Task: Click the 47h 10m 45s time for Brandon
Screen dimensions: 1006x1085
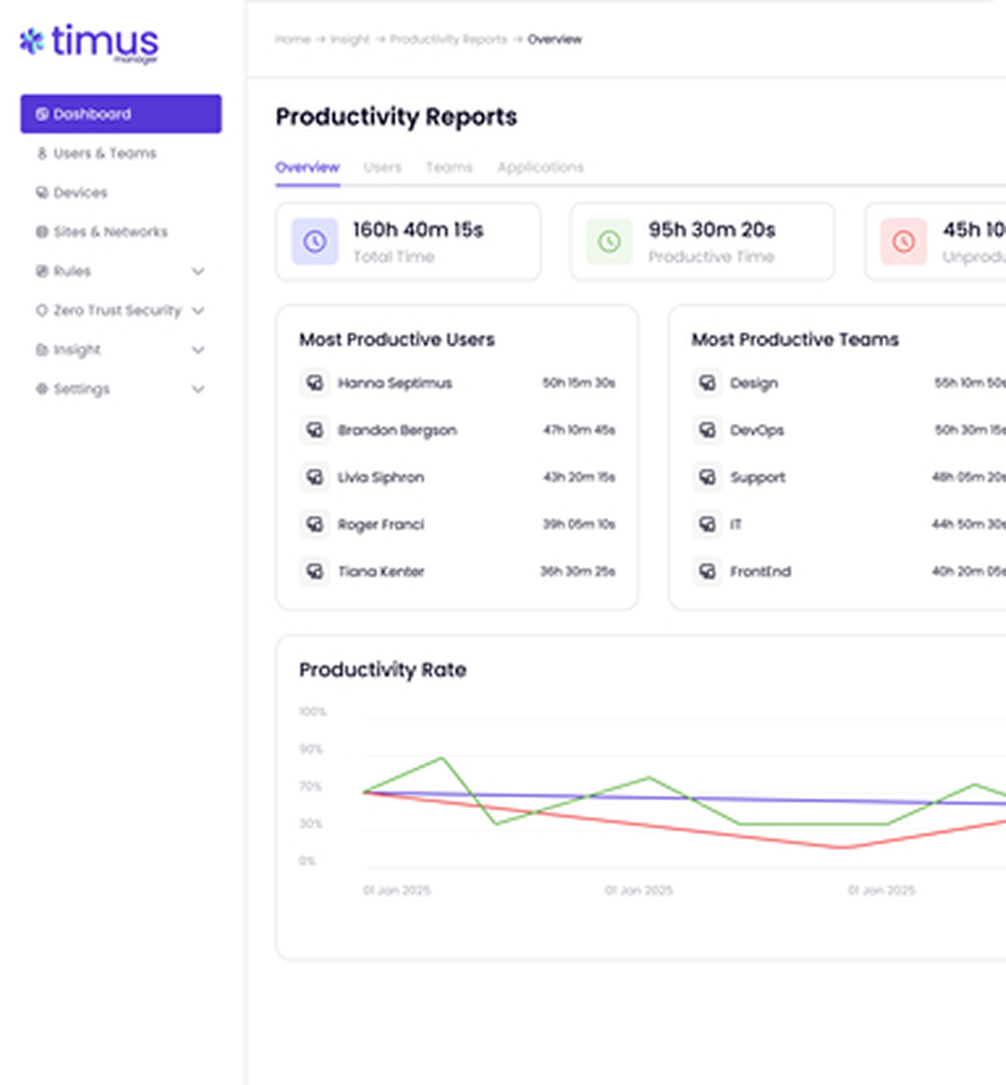Action: pyautogui.click(x=578, y=430)
